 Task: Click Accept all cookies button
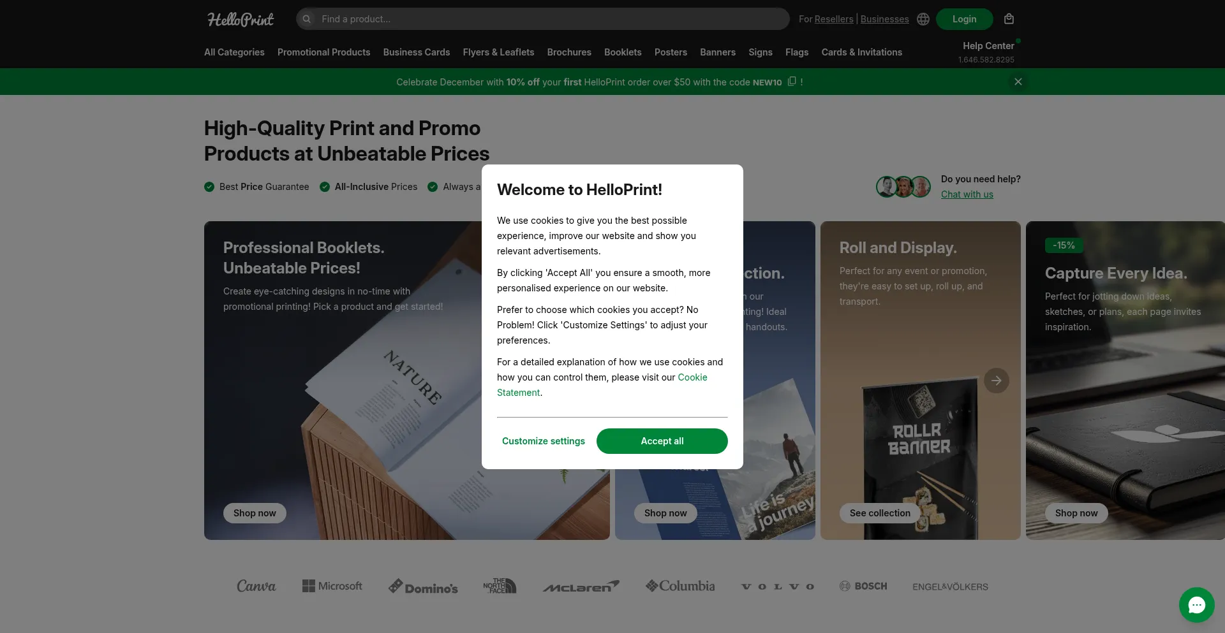coord(662,441)
